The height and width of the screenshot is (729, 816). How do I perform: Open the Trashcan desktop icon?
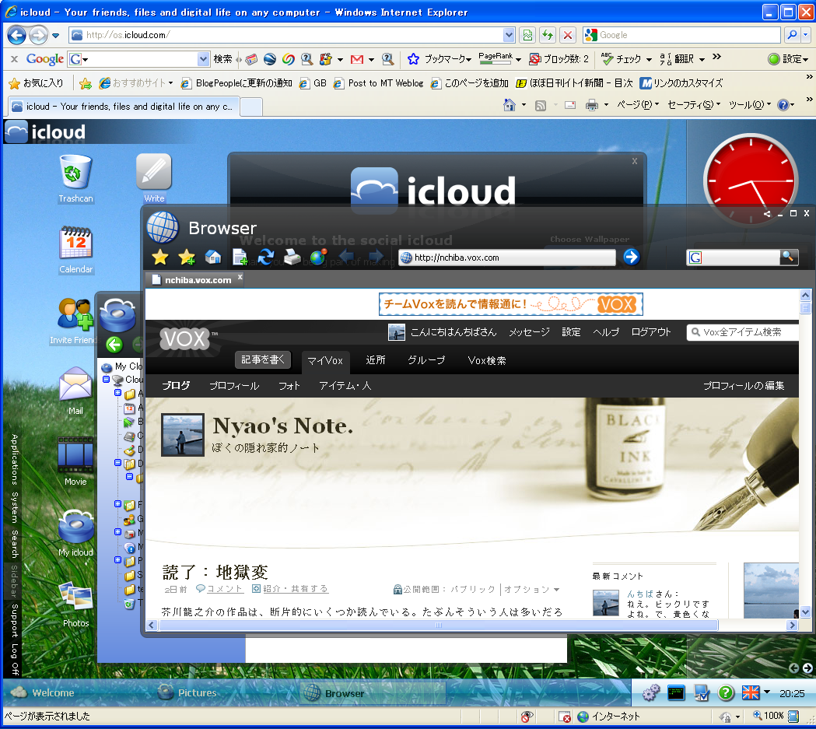75,178
